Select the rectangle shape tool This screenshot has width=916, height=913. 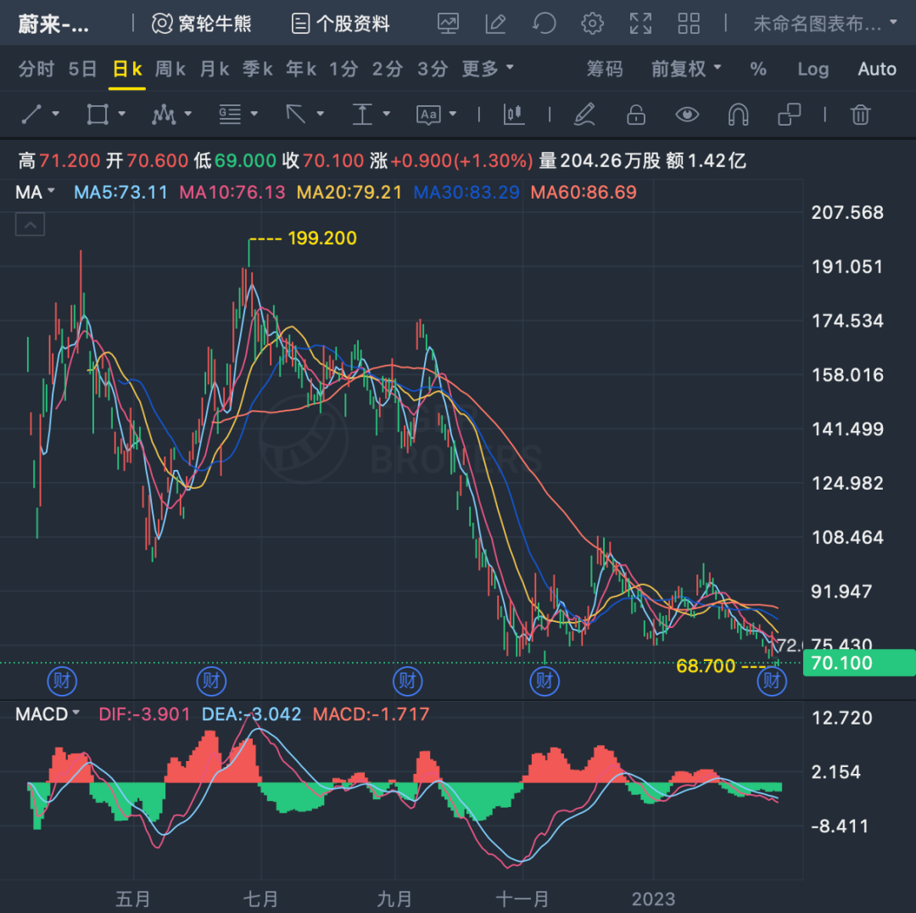tap(98, 114)
